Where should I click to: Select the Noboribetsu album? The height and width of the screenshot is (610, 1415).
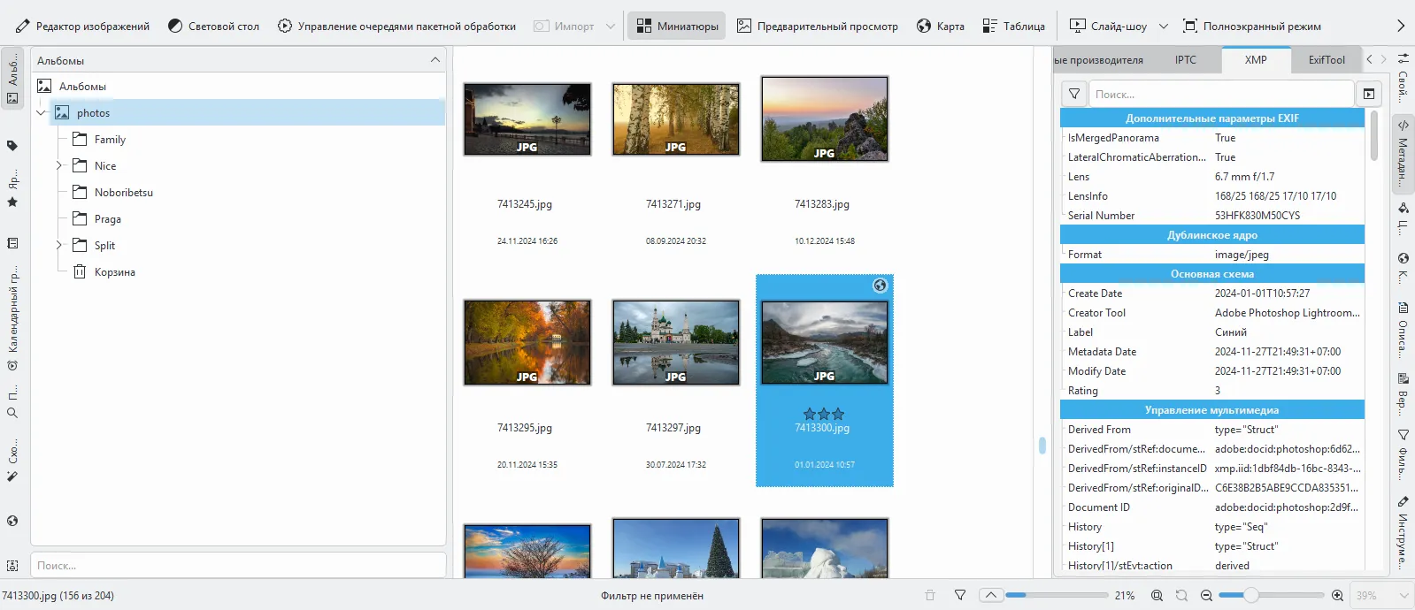[124, 193]
